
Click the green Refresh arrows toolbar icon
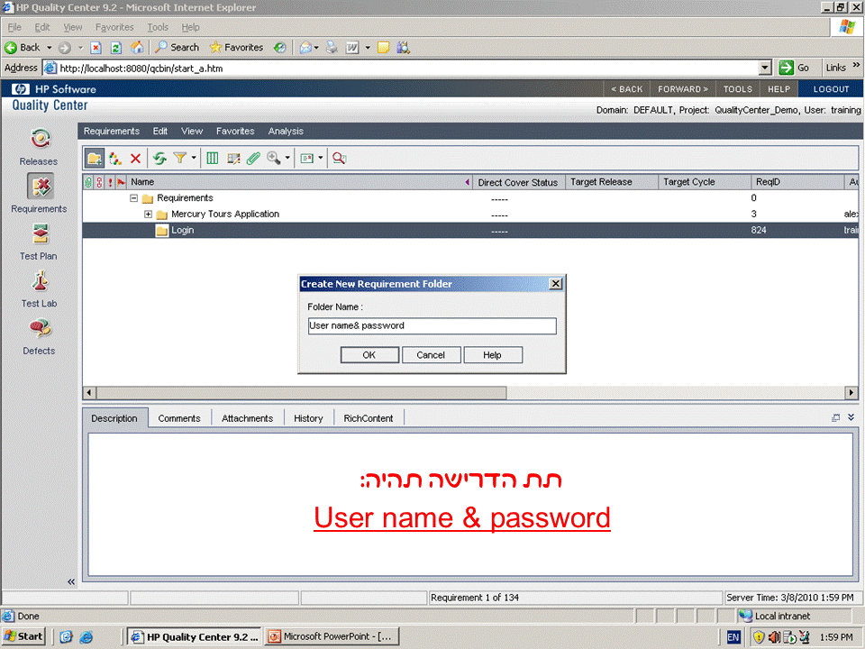coord(159,159)
